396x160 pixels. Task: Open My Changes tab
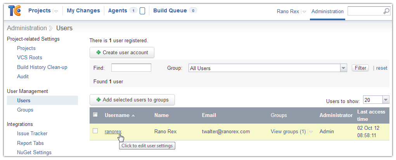83,10
